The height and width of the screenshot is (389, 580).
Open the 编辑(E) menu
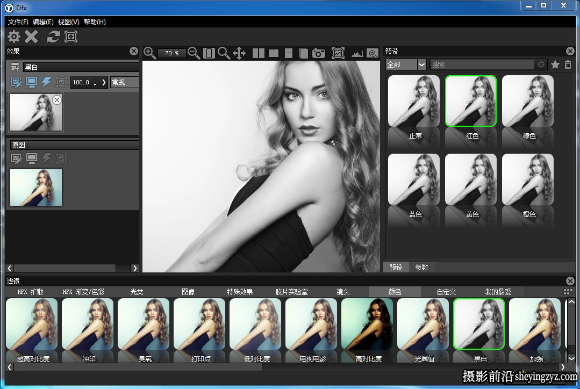[43, 22]
